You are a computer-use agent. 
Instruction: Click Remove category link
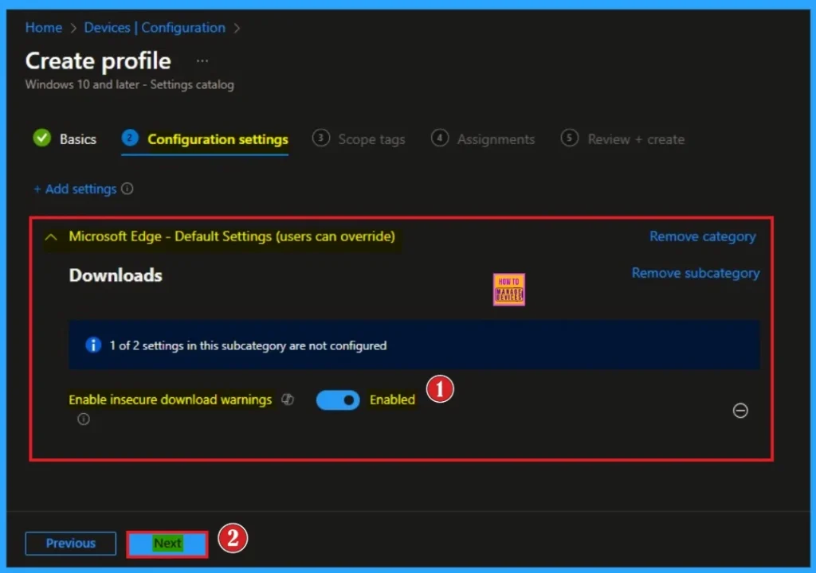tap(703, 236)
